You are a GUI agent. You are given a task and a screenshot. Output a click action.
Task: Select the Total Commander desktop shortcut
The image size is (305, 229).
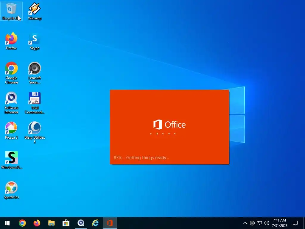tap(35, 103)
